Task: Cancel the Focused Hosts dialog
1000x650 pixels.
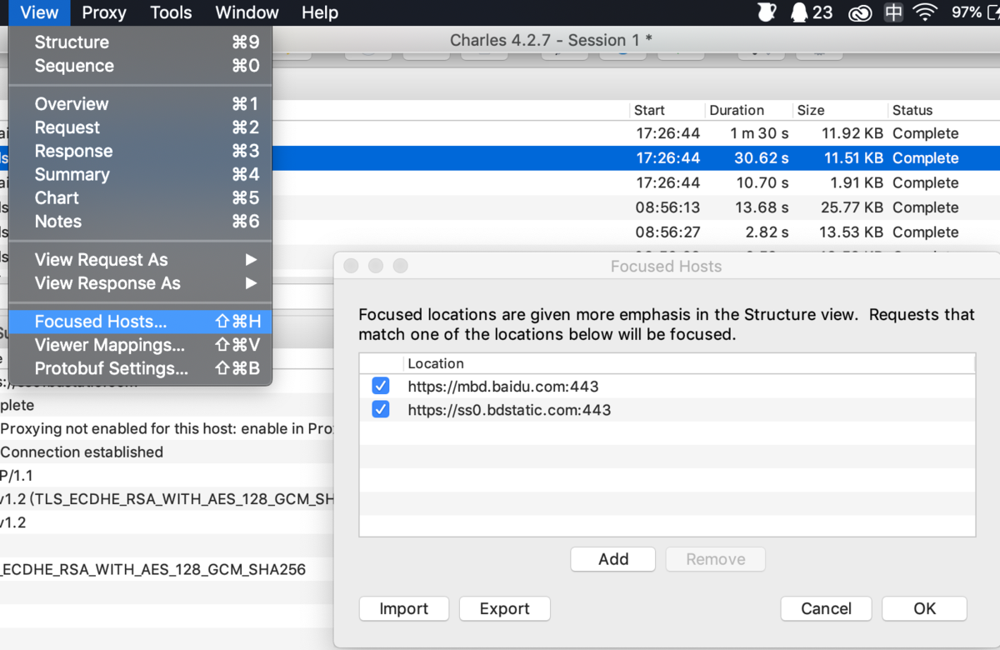Action: [827, 608]
